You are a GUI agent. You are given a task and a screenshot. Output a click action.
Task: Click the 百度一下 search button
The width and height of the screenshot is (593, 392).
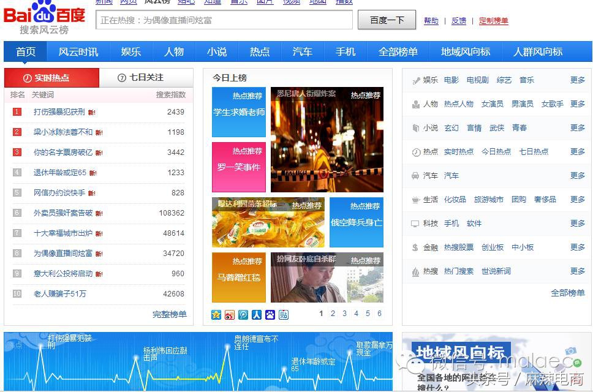(x=387, y=20)
